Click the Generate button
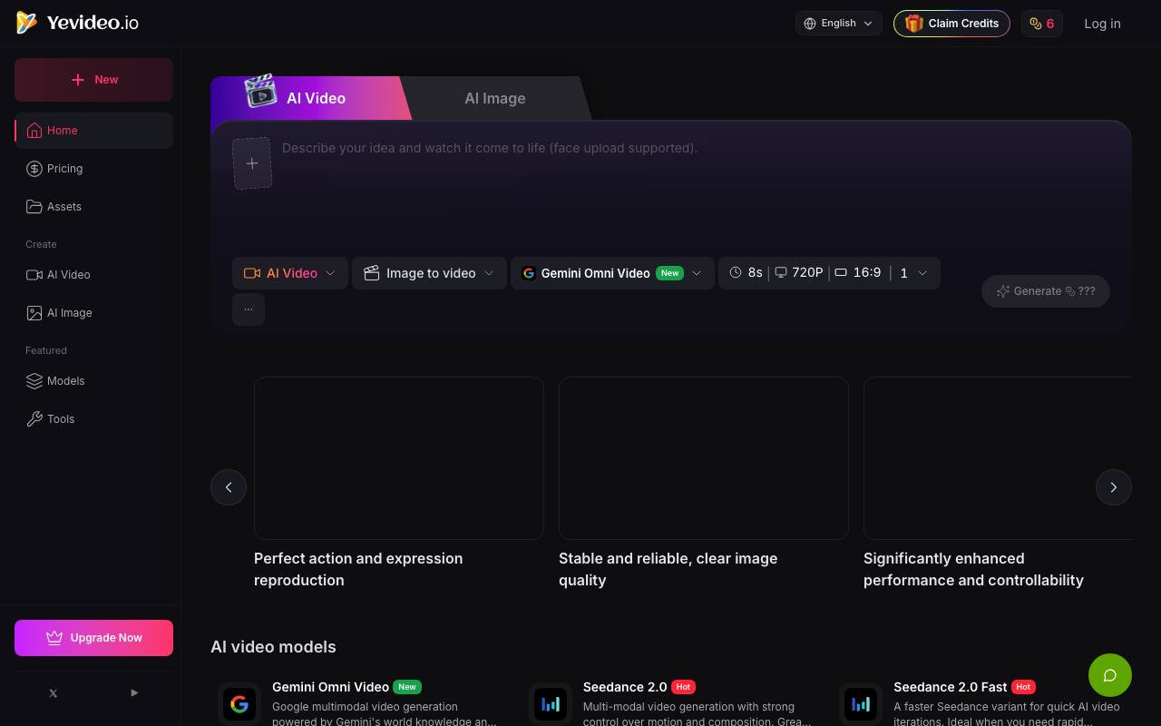This screenshot has height=726, width=1161. tap(1046, 291)
